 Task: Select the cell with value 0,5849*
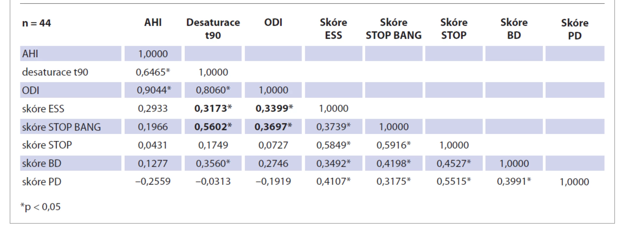[334, 145]
